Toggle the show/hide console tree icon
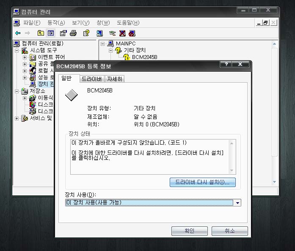Screen dimensions: 295x251 point(51,33)
